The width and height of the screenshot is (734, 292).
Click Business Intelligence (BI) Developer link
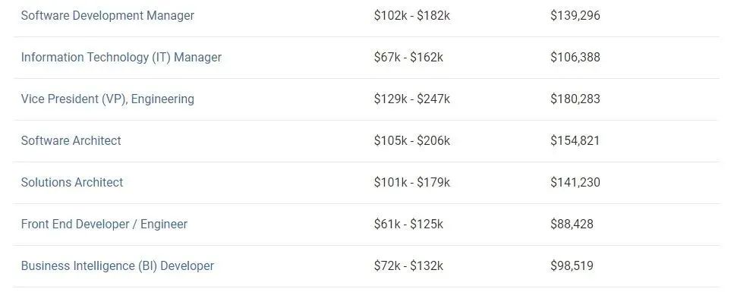pos(117,265)
